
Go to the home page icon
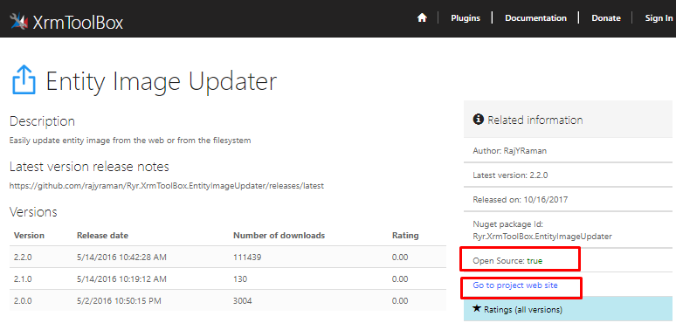pyautogui.click(x=422, y=17)
